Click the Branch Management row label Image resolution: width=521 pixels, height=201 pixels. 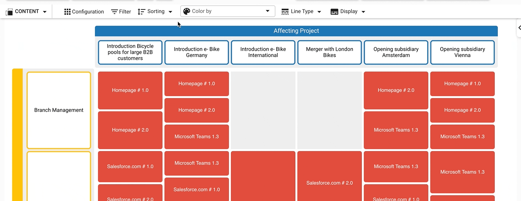click(x=59, y=110)
